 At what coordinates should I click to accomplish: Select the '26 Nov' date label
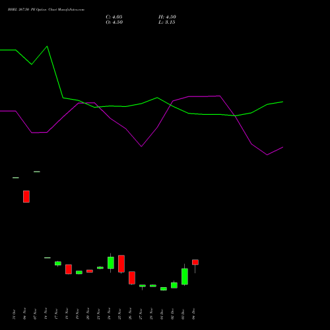click(130, 313)
